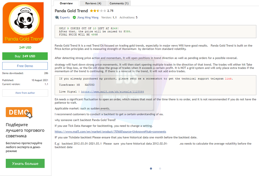Screen dimensions: 259x176
Task: Select the first carousel dot indicator
Action: pos(151,169)
